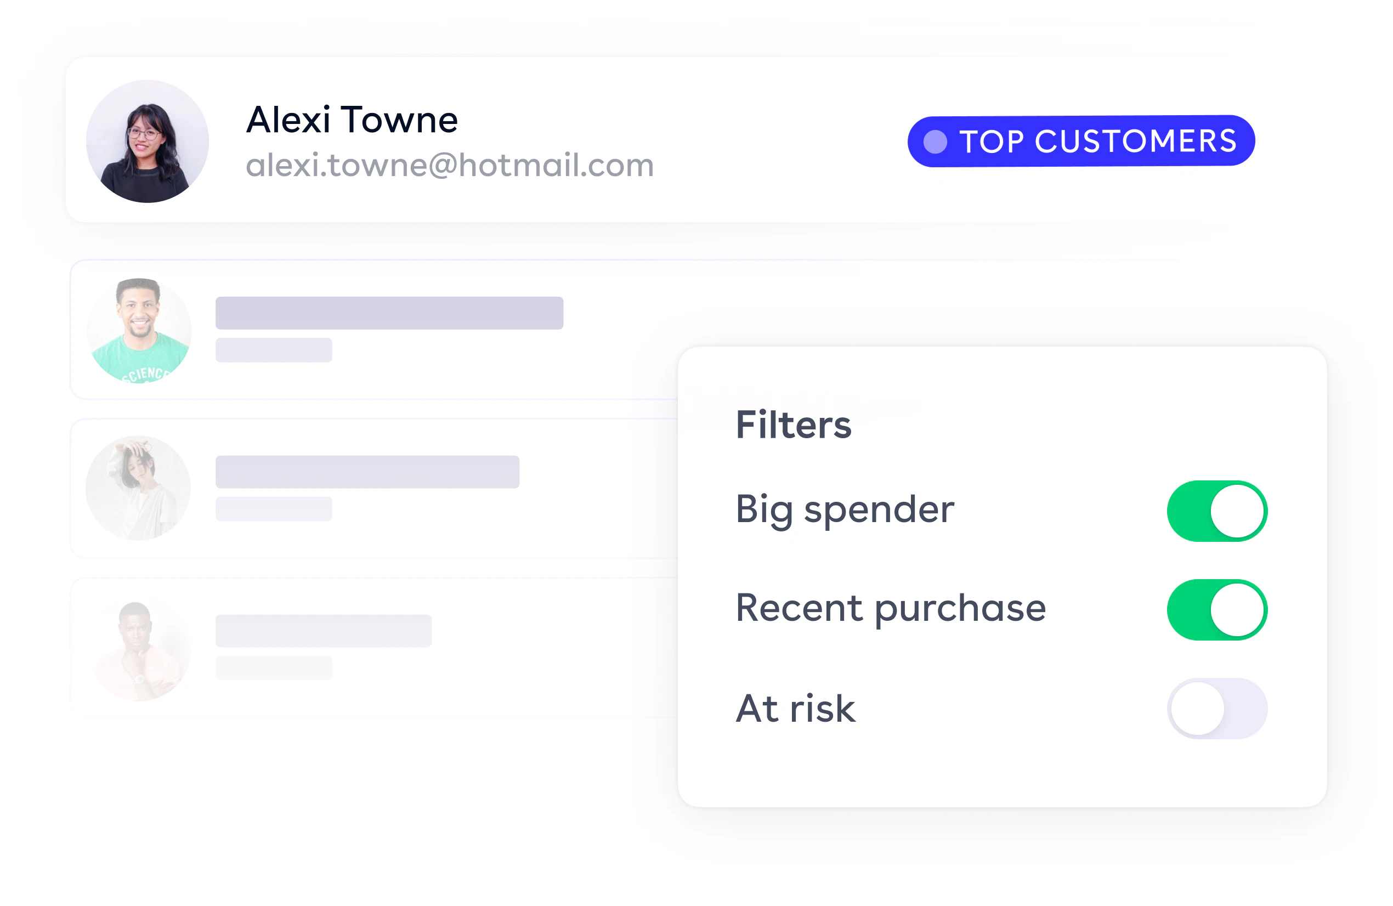Click the Recent purchase label
The width and height of the screenshot is (1393, 906).
pyautogui.click(x=890, y=609)
